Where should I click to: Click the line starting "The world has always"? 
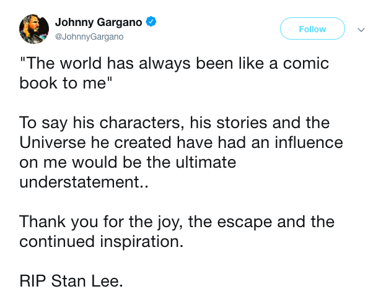point(174,64)
